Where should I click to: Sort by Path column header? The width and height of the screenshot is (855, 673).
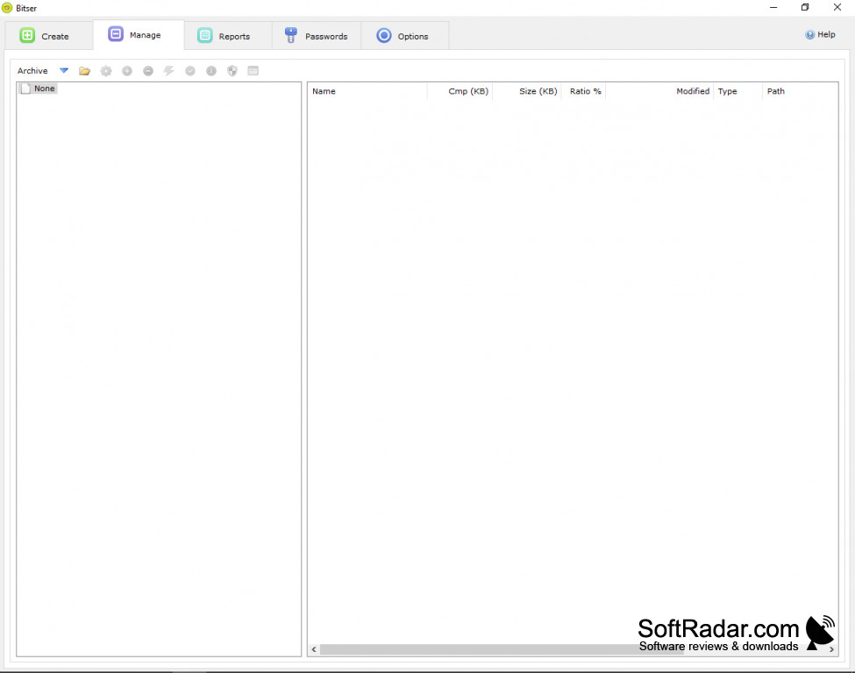coord(800,91)
